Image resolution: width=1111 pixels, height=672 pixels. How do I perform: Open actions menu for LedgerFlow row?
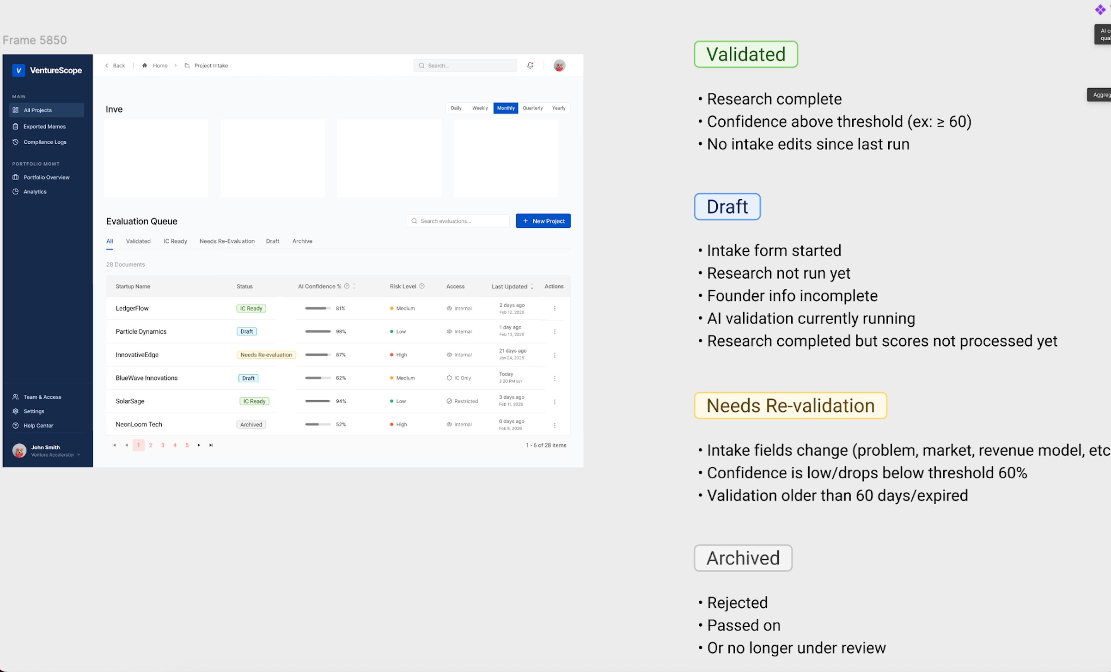pos(555,309)
